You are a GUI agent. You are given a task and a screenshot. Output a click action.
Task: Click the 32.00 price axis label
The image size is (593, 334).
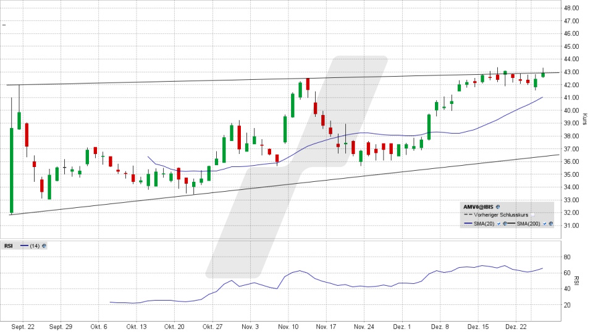click(571, 212)
